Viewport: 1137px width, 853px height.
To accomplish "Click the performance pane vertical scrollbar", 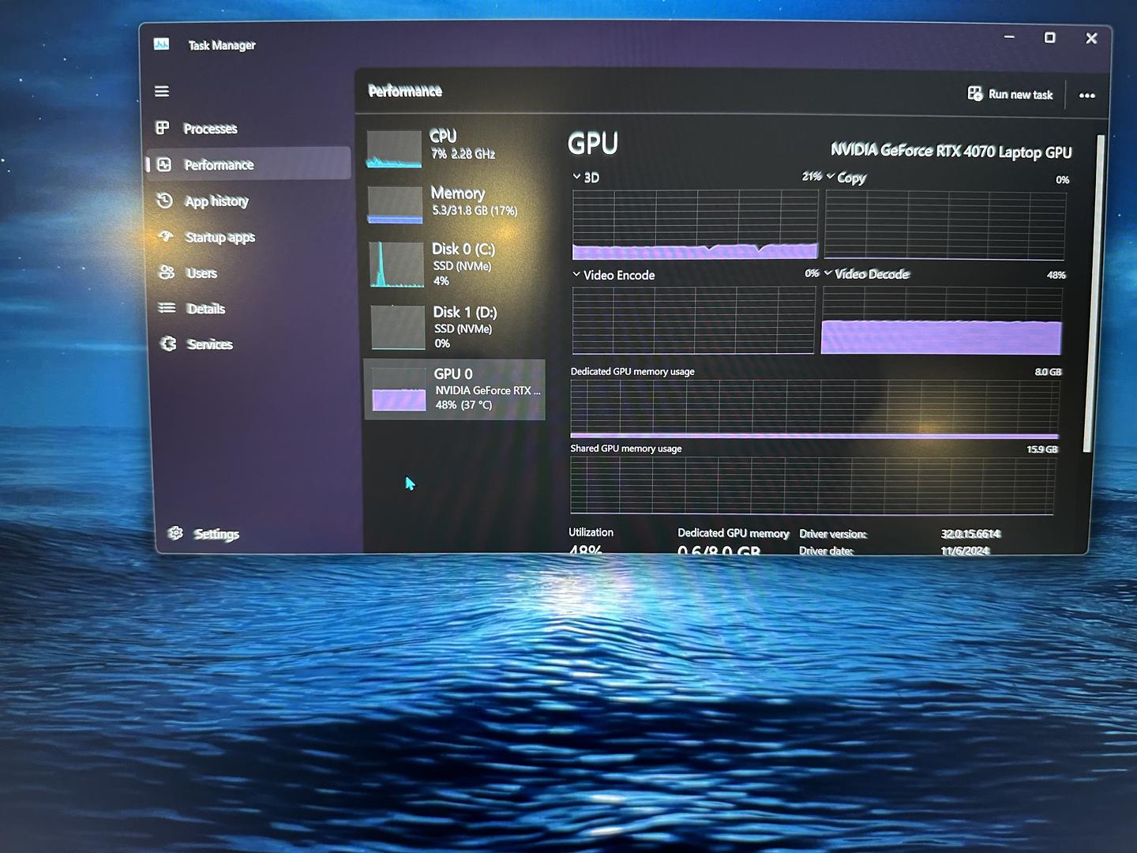I will pos(1094,292).
